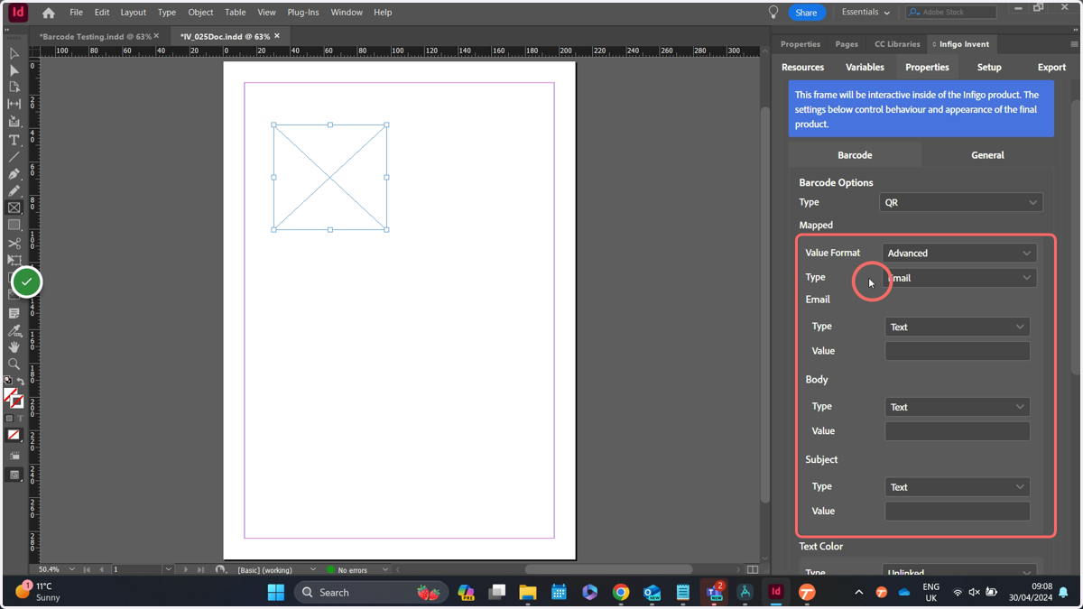Select the Zoom tool
The width and height of the screenshot is (1083, 609).
pyautogui.click(x=14, y=364)
